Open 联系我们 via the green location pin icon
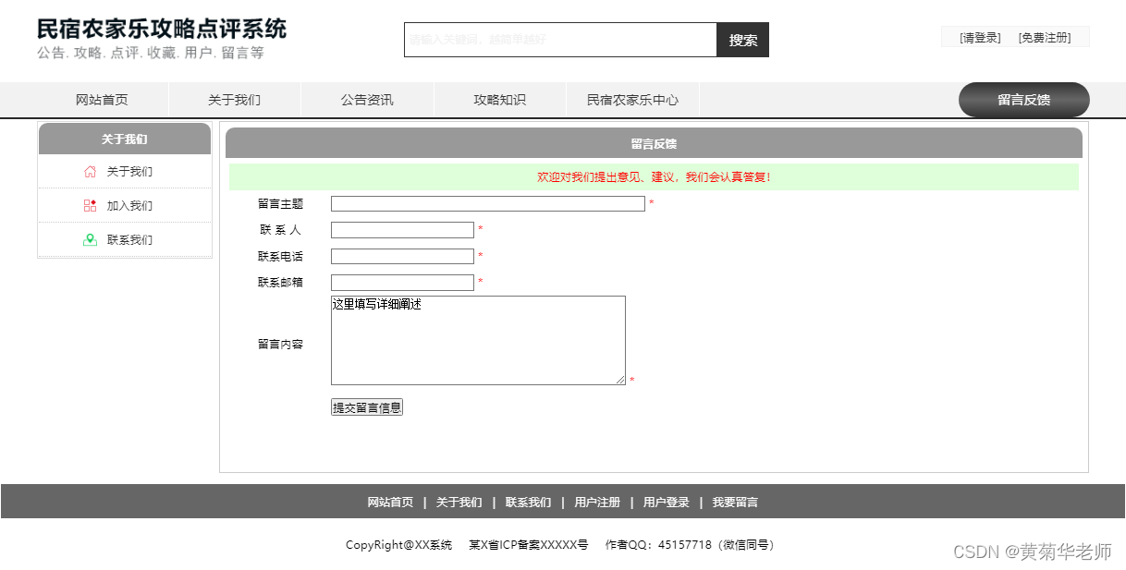Viewport: 1126px width, 570px height. pyautogui.click(x=91, y=239)
